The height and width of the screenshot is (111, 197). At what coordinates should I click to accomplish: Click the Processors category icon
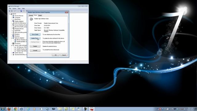tap(13, 43)
